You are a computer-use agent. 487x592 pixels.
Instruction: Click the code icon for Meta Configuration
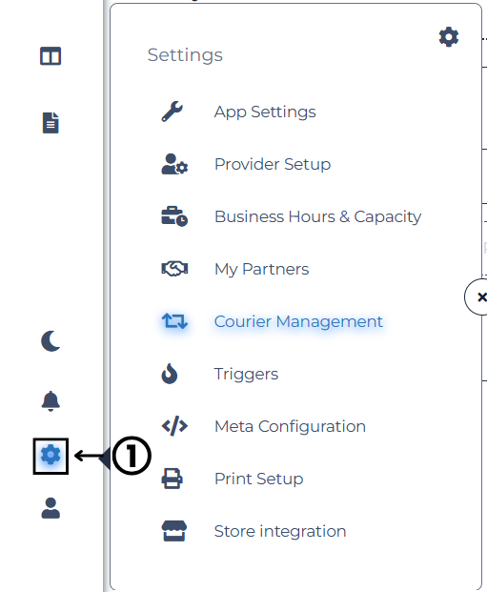(174, 426)
